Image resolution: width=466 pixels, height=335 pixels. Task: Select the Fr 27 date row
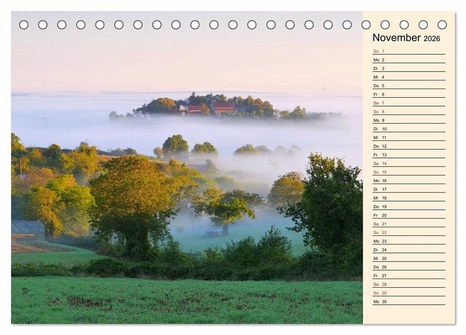[x=408, y=276]
